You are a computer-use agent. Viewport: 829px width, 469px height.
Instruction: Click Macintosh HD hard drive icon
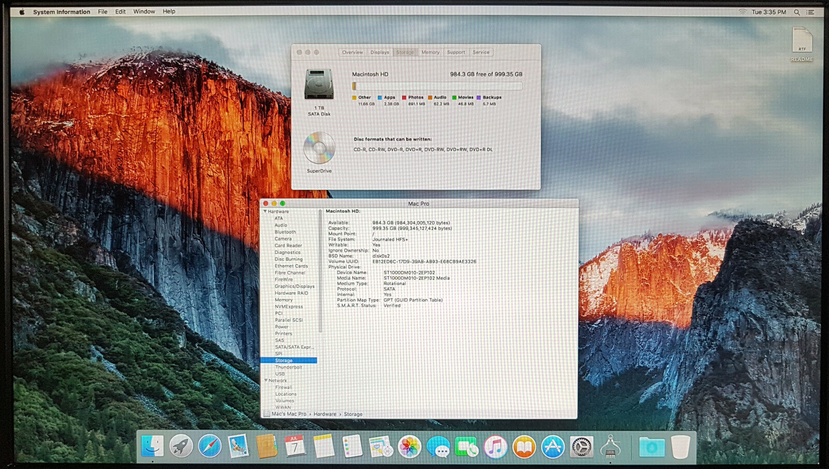[x=319, y=84]
